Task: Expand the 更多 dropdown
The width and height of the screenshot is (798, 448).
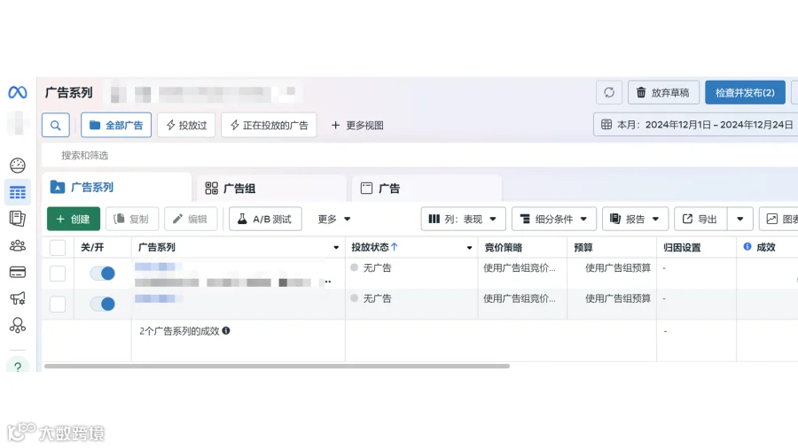Action: click(x=334, y=219)
